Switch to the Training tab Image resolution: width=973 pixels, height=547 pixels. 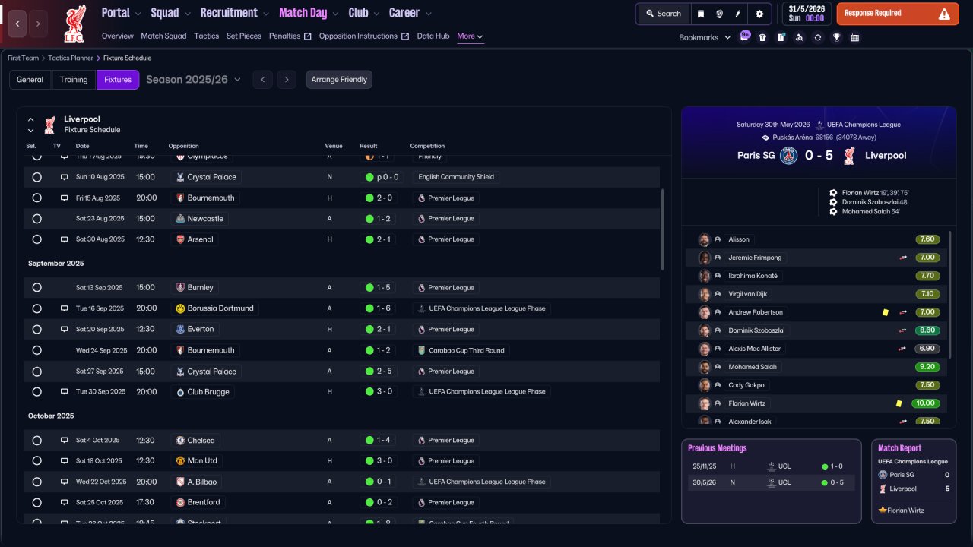click(74, 80)
